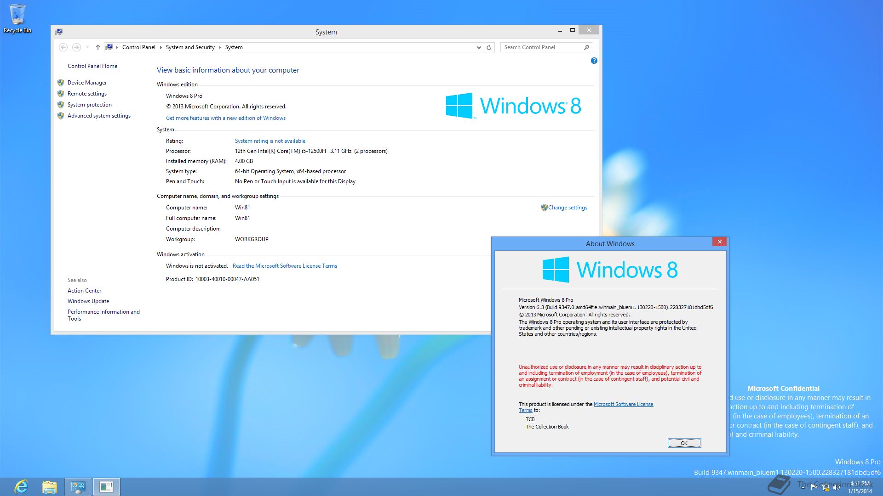883x496 pixels.
Task: Click the Change settings shield icon
Action: (544, 208)
